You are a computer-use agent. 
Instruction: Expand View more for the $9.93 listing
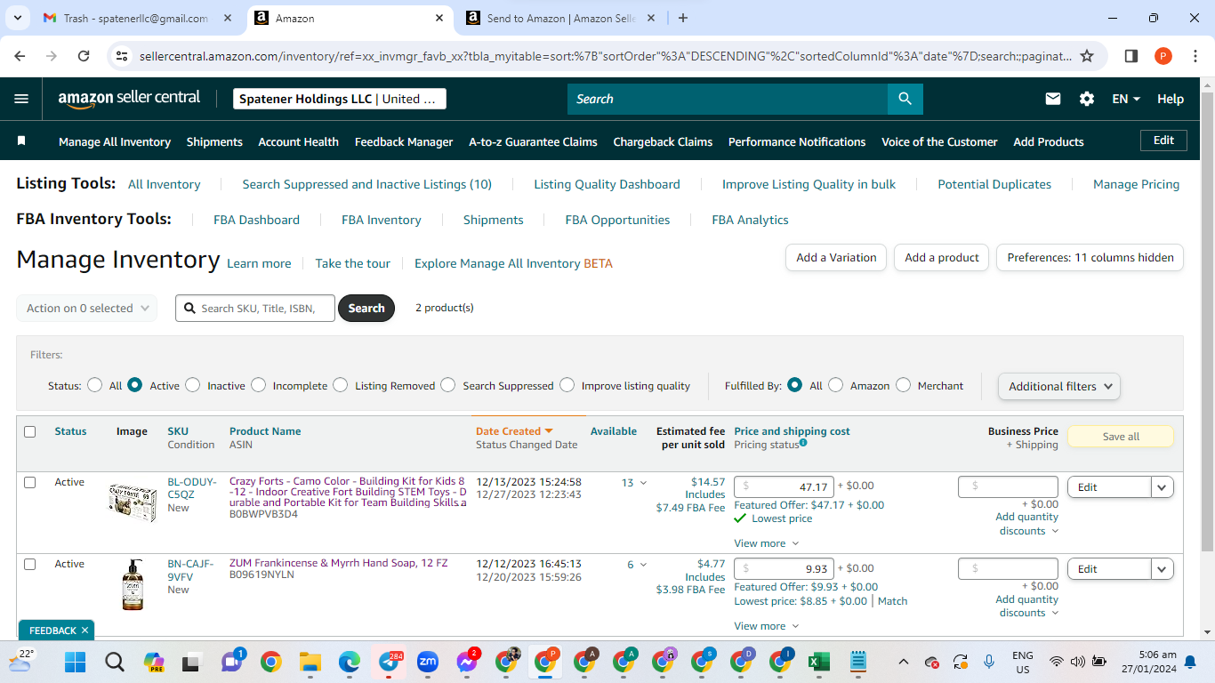(x=766, y=626)
